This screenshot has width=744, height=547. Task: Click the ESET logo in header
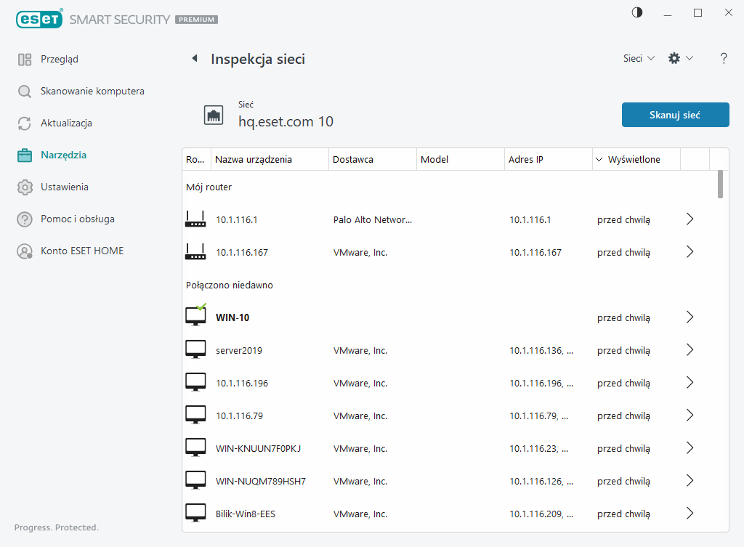pos(38,20)
